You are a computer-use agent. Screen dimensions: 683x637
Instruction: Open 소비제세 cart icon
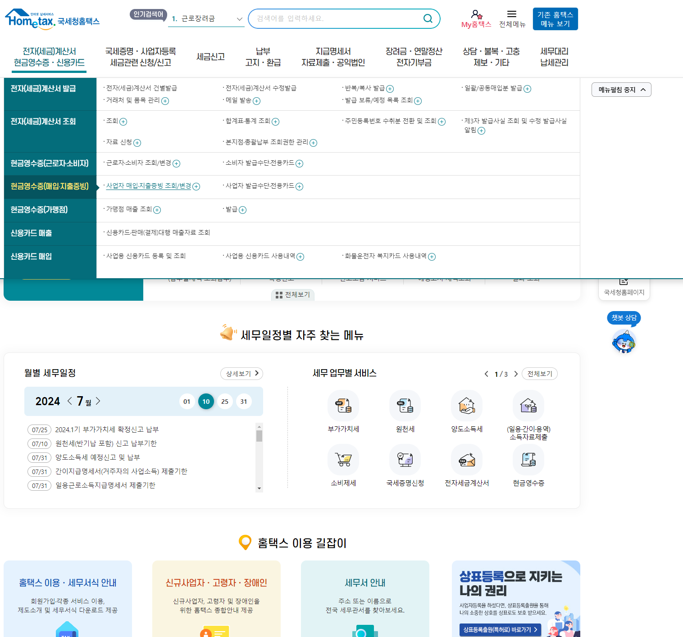click(343, 460)
